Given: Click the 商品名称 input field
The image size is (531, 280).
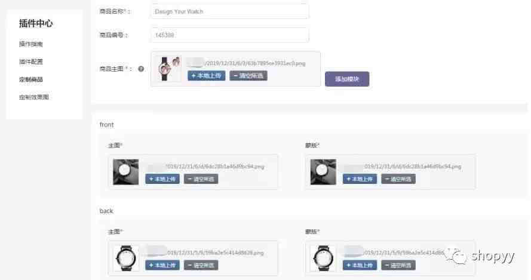Looking at the screenshot, I should click(229, 11).
